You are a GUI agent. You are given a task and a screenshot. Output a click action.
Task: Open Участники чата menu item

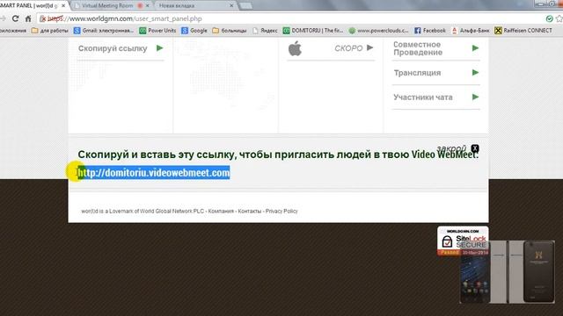[423, 97]
